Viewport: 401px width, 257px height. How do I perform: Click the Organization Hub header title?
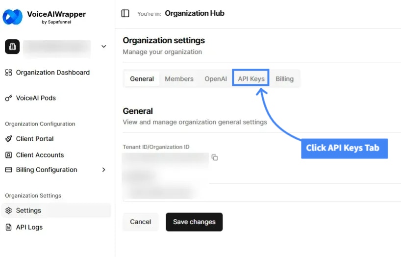pos(194,13)
